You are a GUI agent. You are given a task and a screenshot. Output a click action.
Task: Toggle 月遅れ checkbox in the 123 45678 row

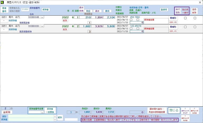click(138, 29)
